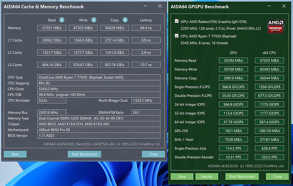The width and height of the screenshot is (293, 186).
Task: Select x64 CPU Memory Read 57553 MB/s
Action: click(269, 60)
